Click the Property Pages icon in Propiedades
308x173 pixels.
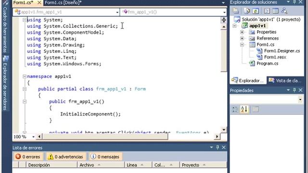click(256, 109)
